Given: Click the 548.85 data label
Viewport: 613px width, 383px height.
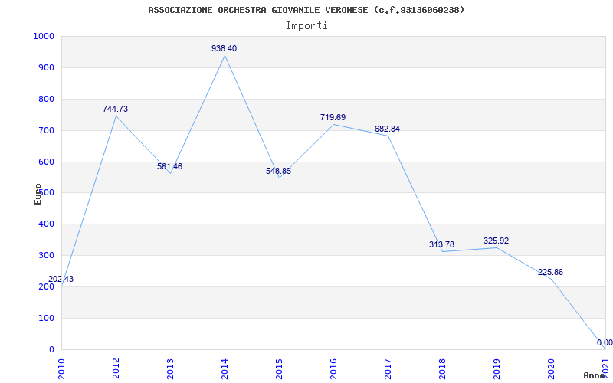Looking at the screenshot, I should click(x=278, y=171).
